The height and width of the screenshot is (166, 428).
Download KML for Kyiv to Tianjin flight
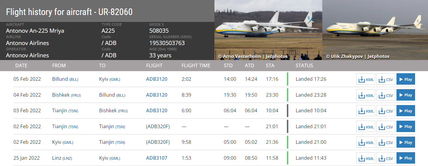[366, 142]
